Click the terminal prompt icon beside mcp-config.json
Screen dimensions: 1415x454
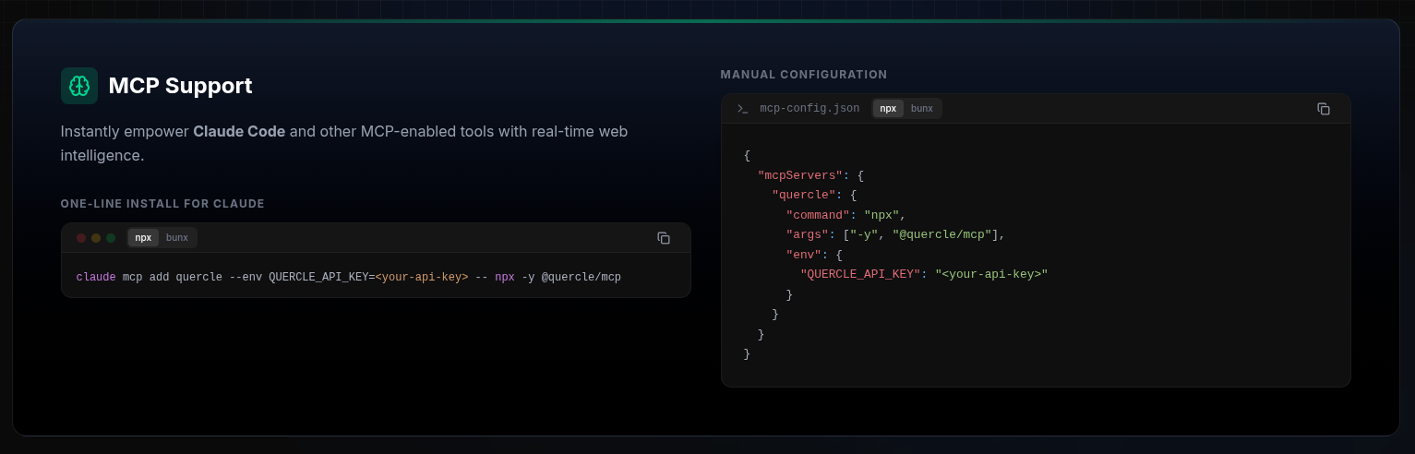pos(743,109)
